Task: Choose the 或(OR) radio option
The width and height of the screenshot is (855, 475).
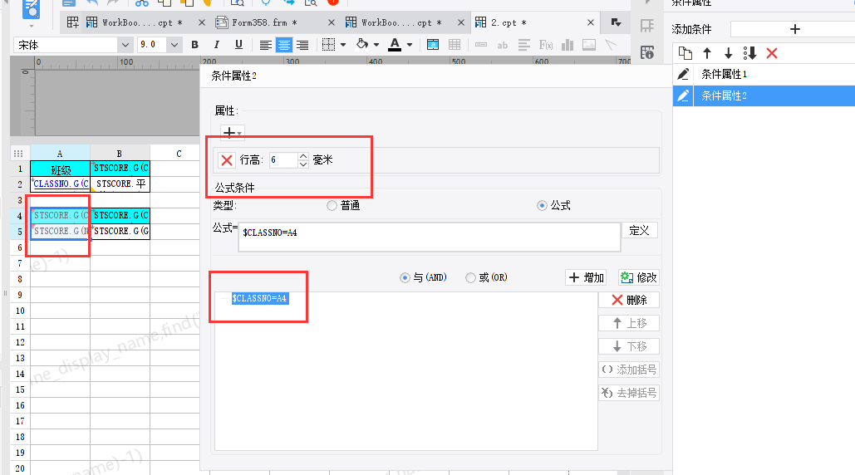Action: (470, 278)
